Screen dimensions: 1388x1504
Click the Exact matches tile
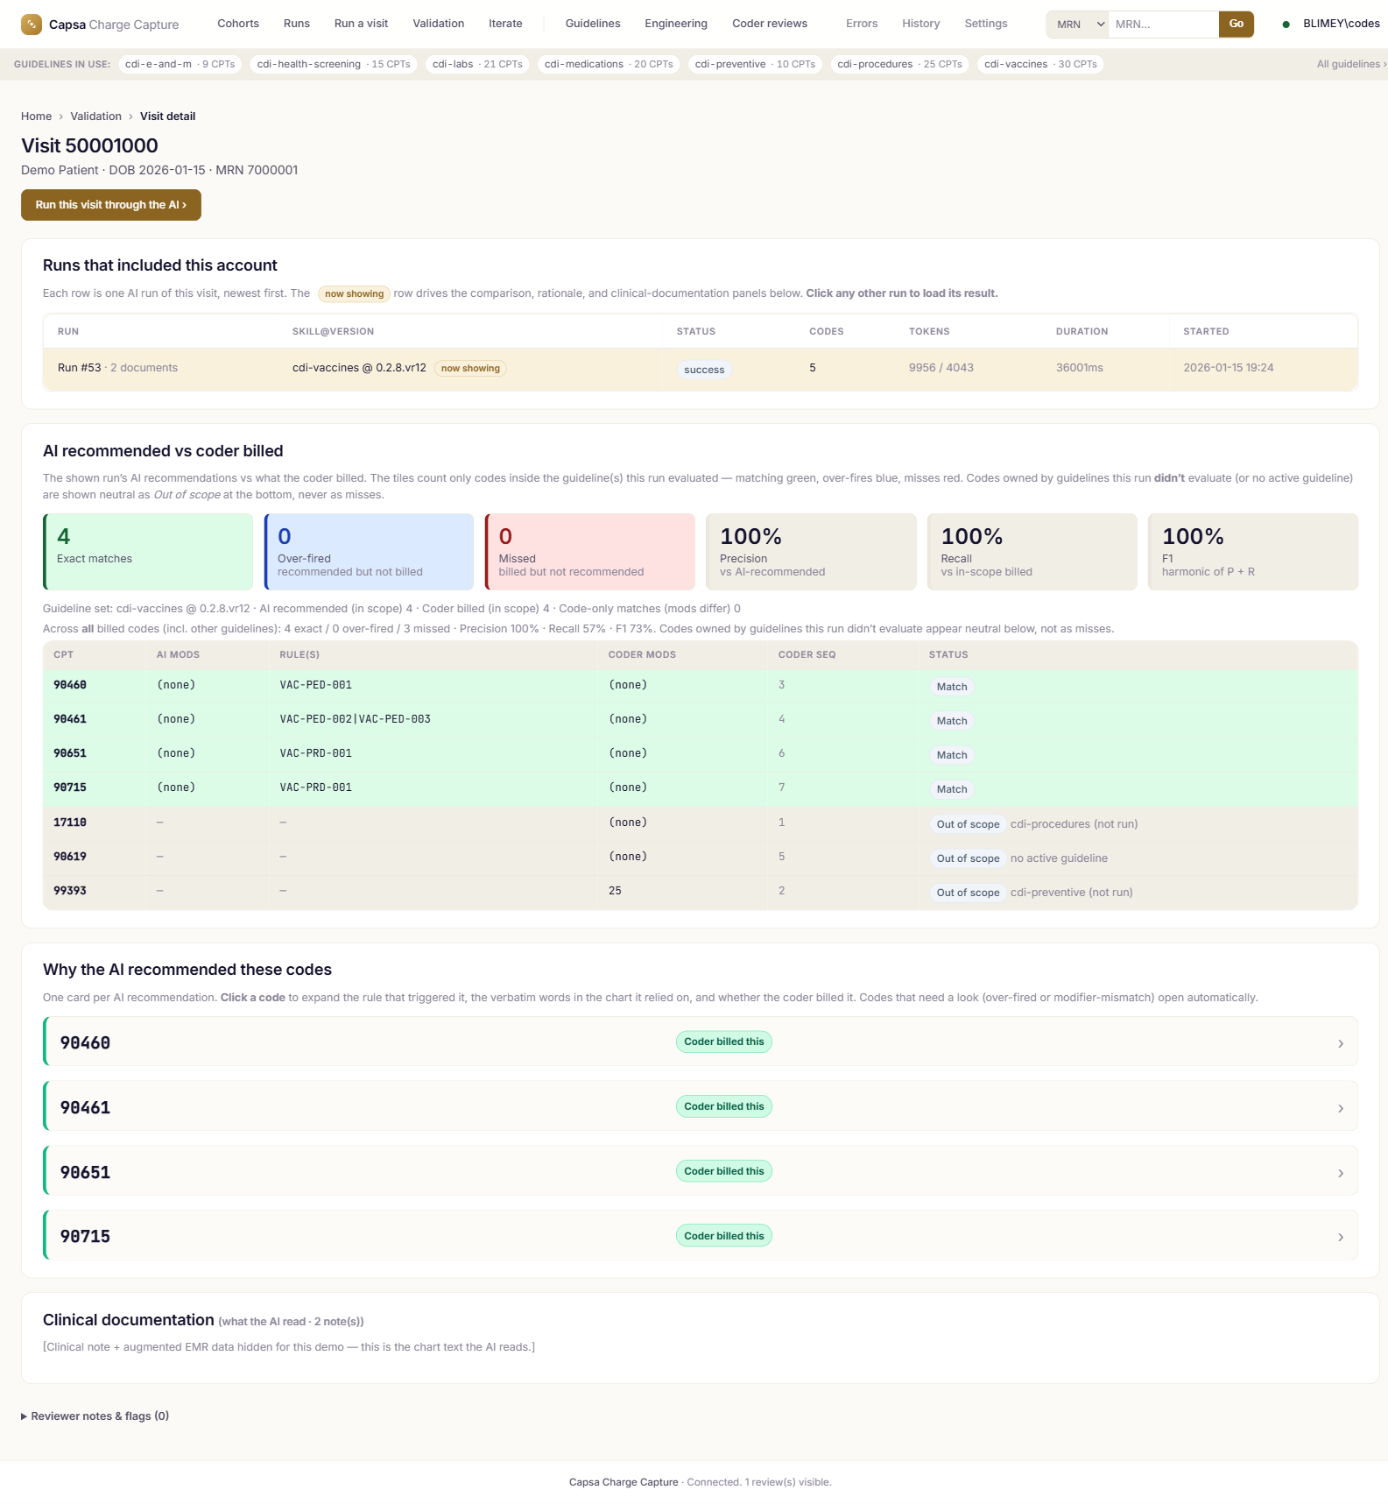tap(148, 552)
